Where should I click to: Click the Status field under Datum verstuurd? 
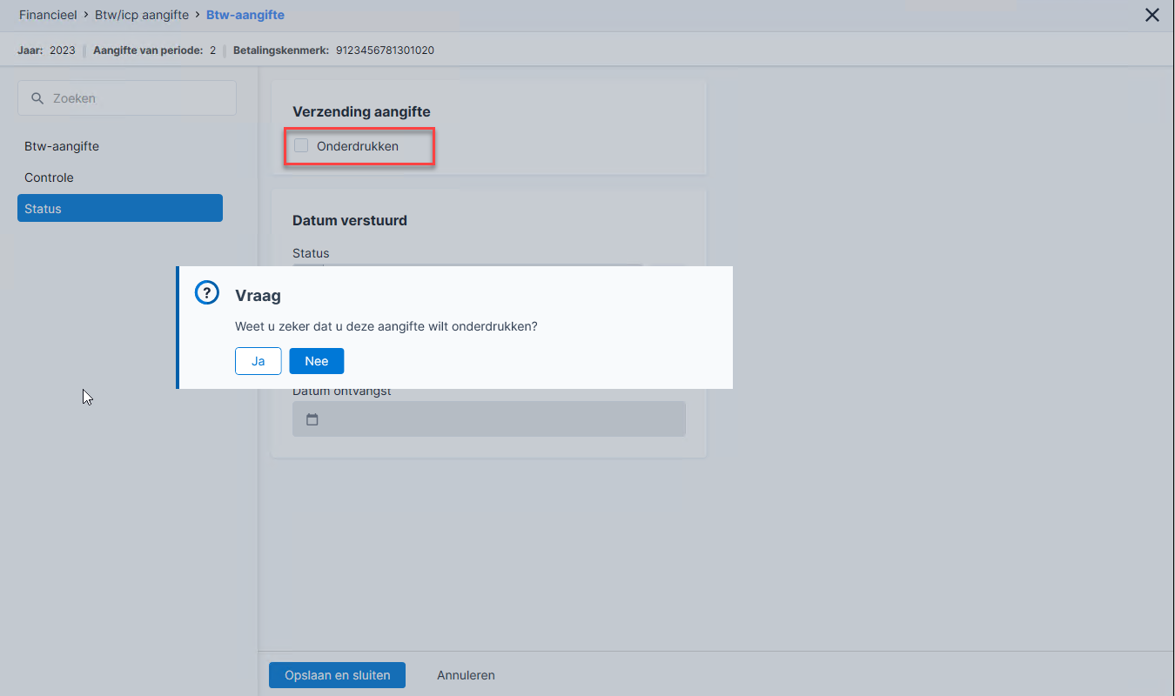point(467,265)
